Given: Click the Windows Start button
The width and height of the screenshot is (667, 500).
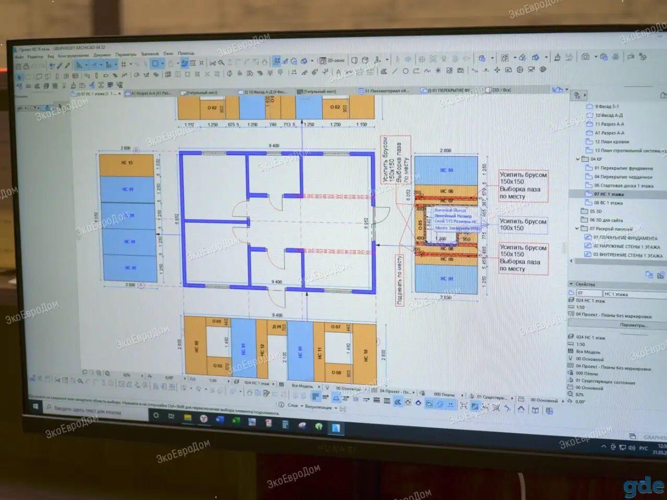Looking at the screenshot, I should (34, 407).
